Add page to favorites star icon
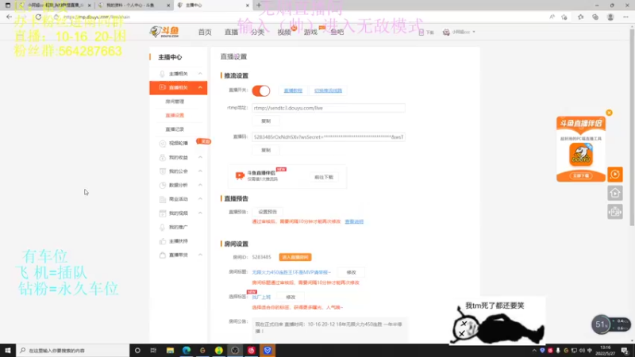 tap(564, 17)
